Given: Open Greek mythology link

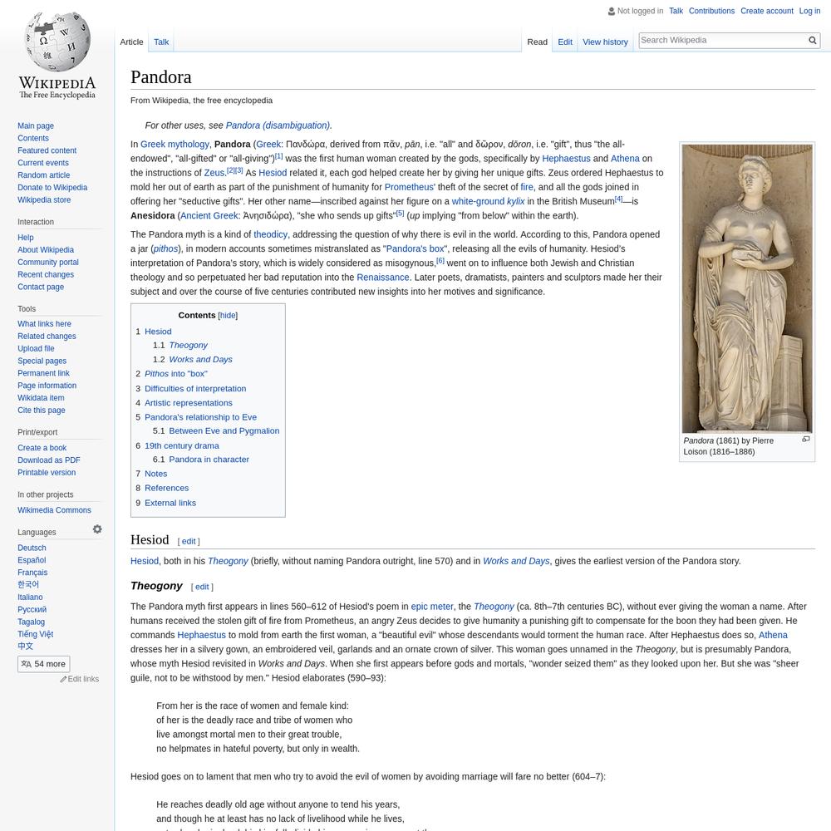Looking at the screenshot, I should 175,144.
